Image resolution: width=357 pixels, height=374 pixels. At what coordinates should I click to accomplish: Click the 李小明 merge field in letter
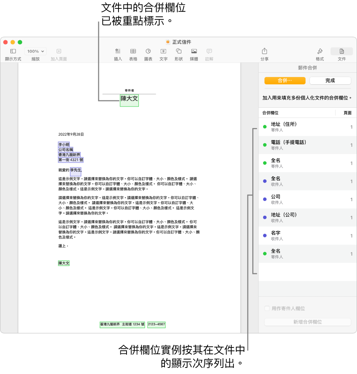(x=64, y=144)
